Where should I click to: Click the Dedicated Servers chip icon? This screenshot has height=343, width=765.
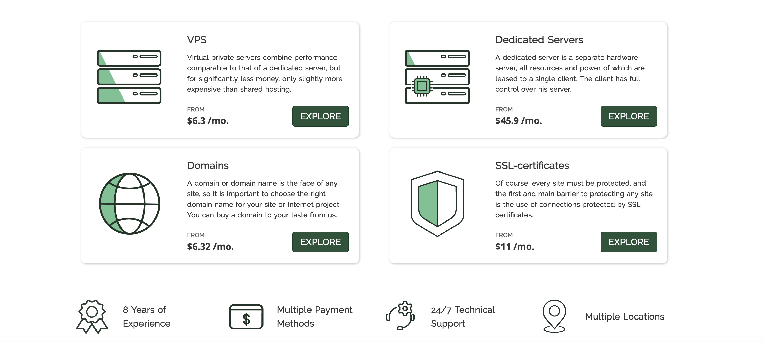click(437, 77)
